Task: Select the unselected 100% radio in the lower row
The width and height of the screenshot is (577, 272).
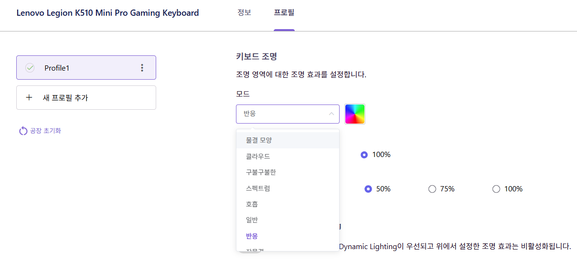Action: coord(496,189)
